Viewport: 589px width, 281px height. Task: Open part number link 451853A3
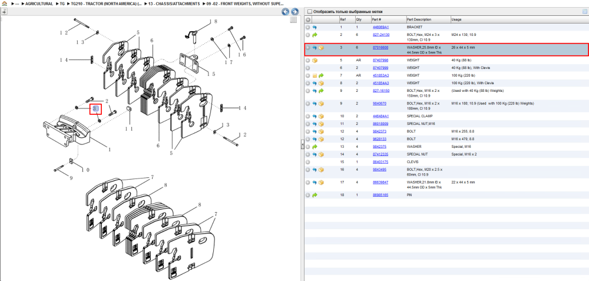[380, 75]
